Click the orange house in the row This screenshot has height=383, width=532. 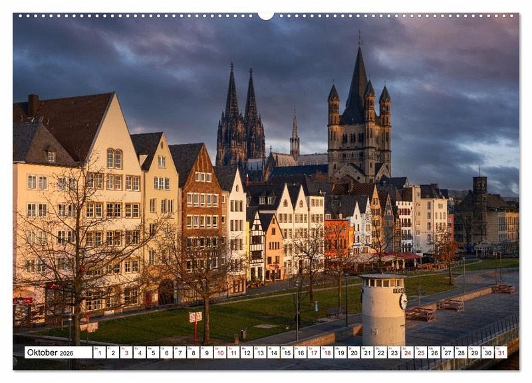pyautogui.click(x=338, y=239)
